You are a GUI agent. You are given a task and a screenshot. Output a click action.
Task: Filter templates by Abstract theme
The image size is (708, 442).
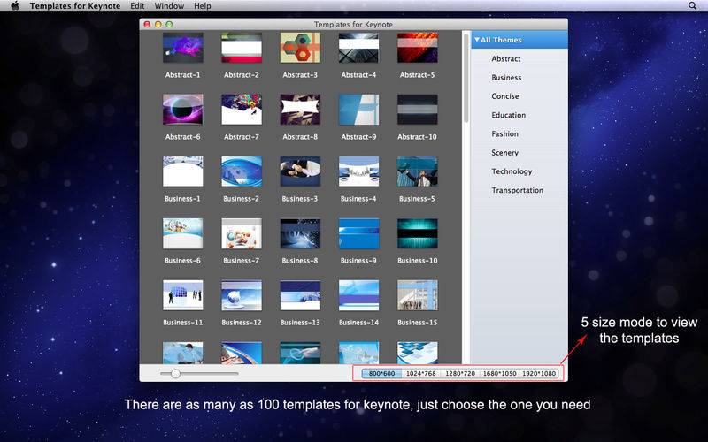click(505, 58)
